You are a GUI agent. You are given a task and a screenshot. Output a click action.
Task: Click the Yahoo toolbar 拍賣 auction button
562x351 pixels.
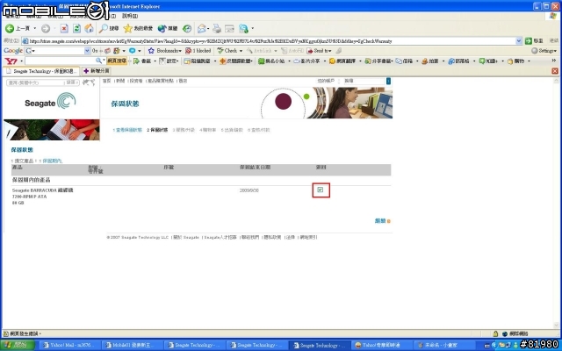[430, 61]
